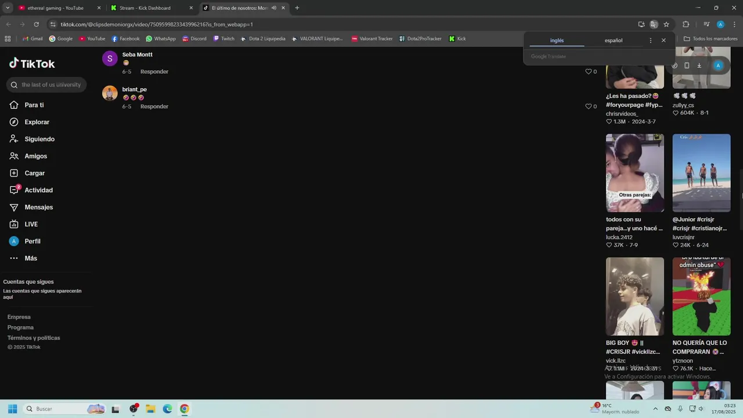Open the Windows Start menu

click(12, 409)
